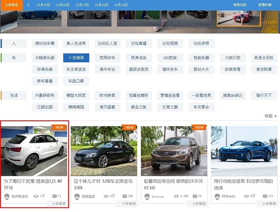The height and width of the screenshot is (212, 280).
Task: Select date 10月16日
Action: 63,5
